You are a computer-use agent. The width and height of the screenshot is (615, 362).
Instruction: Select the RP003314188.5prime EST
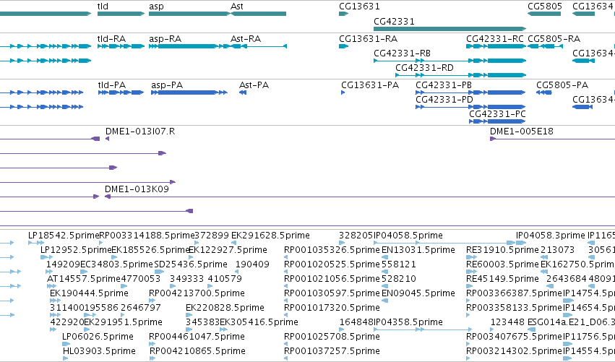point(147,236)
